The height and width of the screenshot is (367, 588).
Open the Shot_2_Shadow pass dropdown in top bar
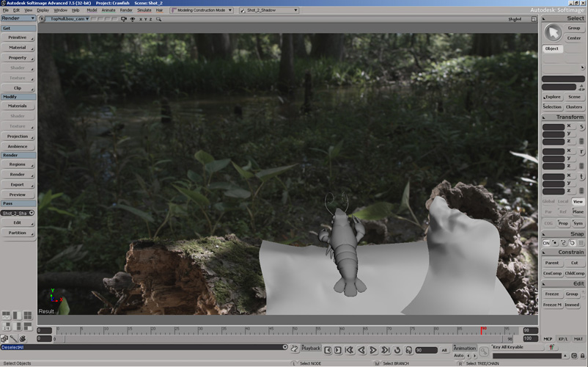(269, 10)
